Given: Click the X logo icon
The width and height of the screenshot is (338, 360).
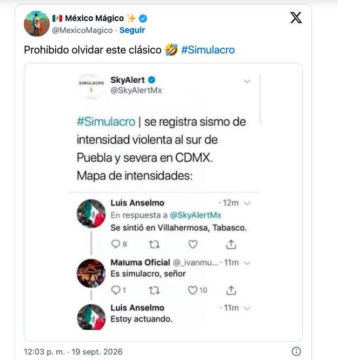Looking at the screenshot, I should (x=296, y=18).
